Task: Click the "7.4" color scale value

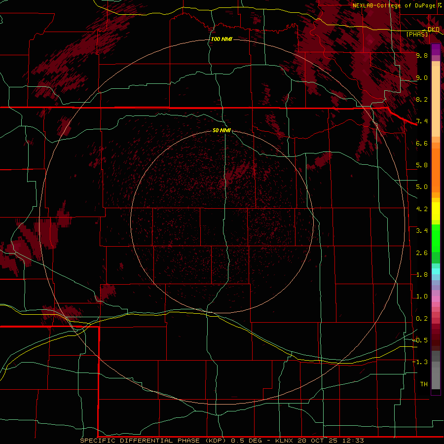Action: coord(422,121)
